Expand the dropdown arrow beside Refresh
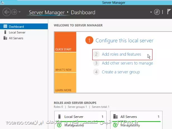The image size is (172, 129). pyautogui.click(x=151, y=12)
